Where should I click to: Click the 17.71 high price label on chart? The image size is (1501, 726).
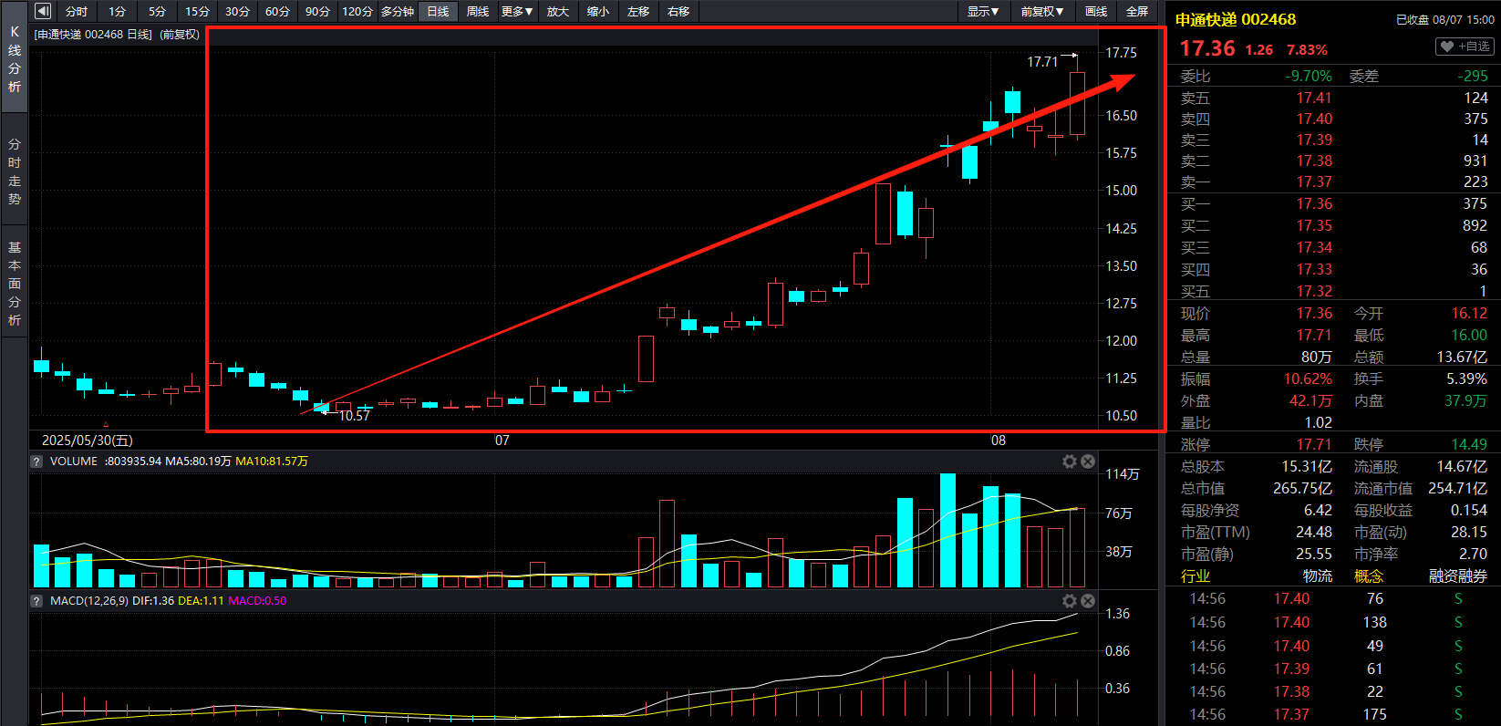1042,62
